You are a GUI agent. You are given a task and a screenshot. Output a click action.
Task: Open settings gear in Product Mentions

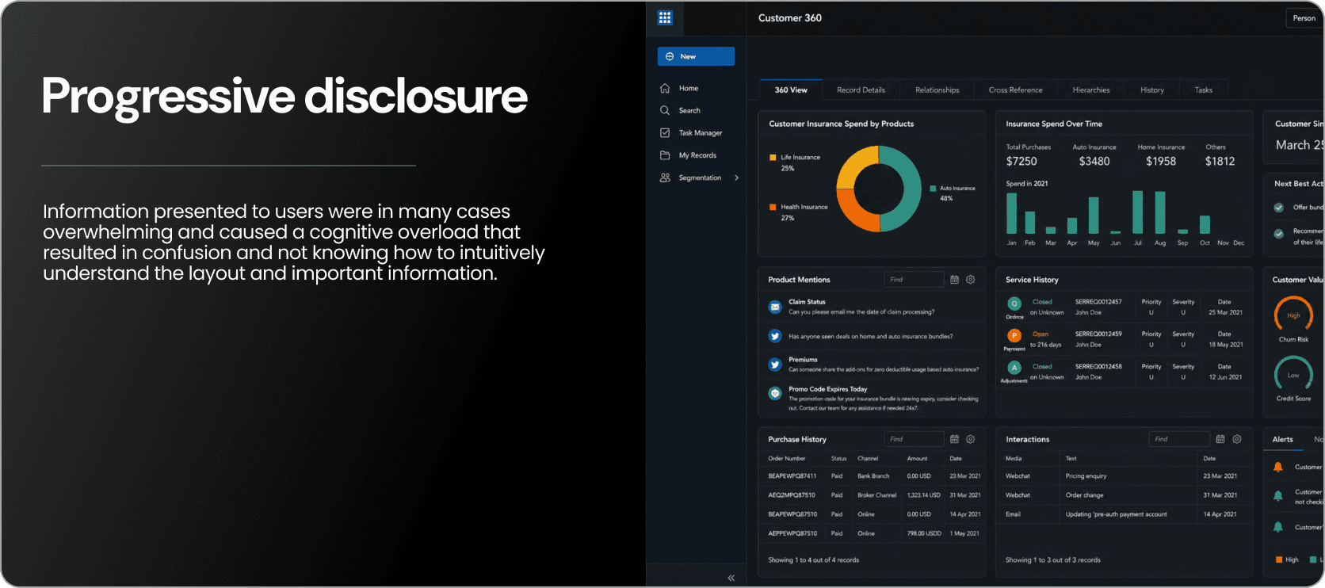coord(970,280)
